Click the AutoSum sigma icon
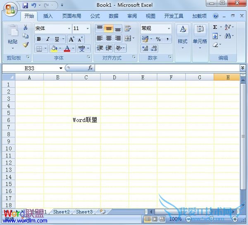This screenshot has width=248, height=225. click(215, 27)
